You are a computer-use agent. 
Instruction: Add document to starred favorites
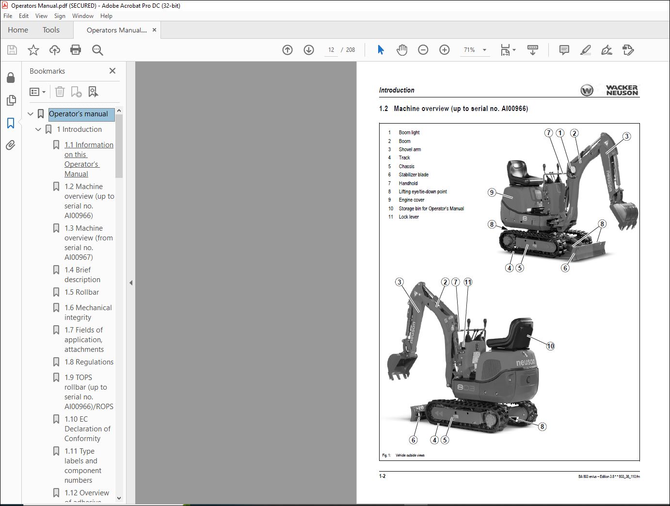(x=33, y=50)
